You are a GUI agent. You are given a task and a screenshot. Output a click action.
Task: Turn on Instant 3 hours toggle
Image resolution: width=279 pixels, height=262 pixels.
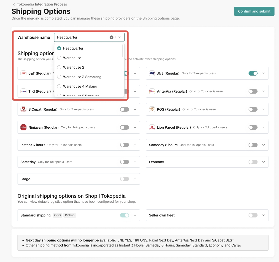coord(124,145)
